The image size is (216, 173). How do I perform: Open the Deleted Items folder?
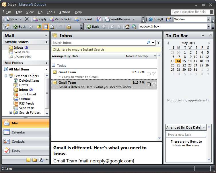tap(26, 80)
